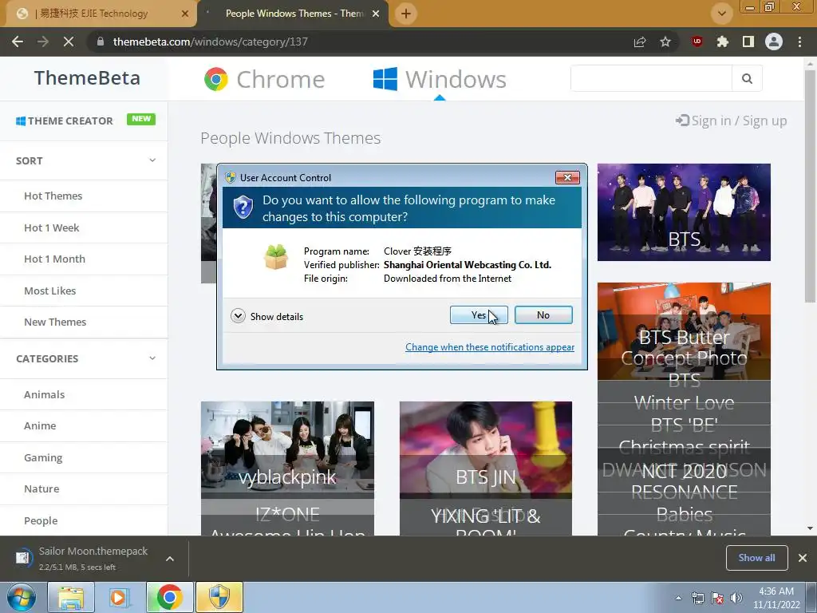
Task: Expand Show details in UAC dialog
Action: (266, 316)
